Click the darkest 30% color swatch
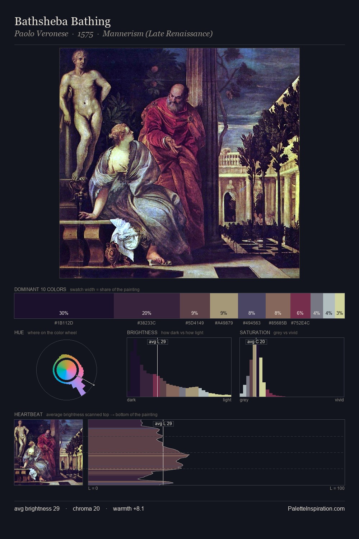359x539 pixels. coord(64,306)
